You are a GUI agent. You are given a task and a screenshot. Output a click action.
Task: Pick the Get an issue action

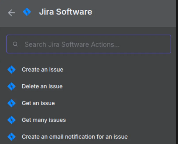(38, 103)
